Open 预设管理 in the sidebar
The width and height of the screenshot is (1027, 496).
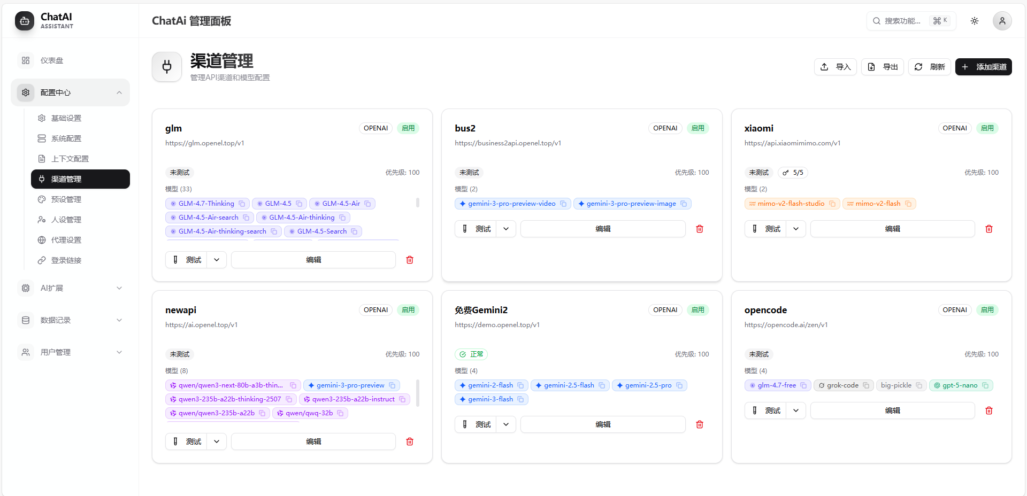click(x=66, y=199)
